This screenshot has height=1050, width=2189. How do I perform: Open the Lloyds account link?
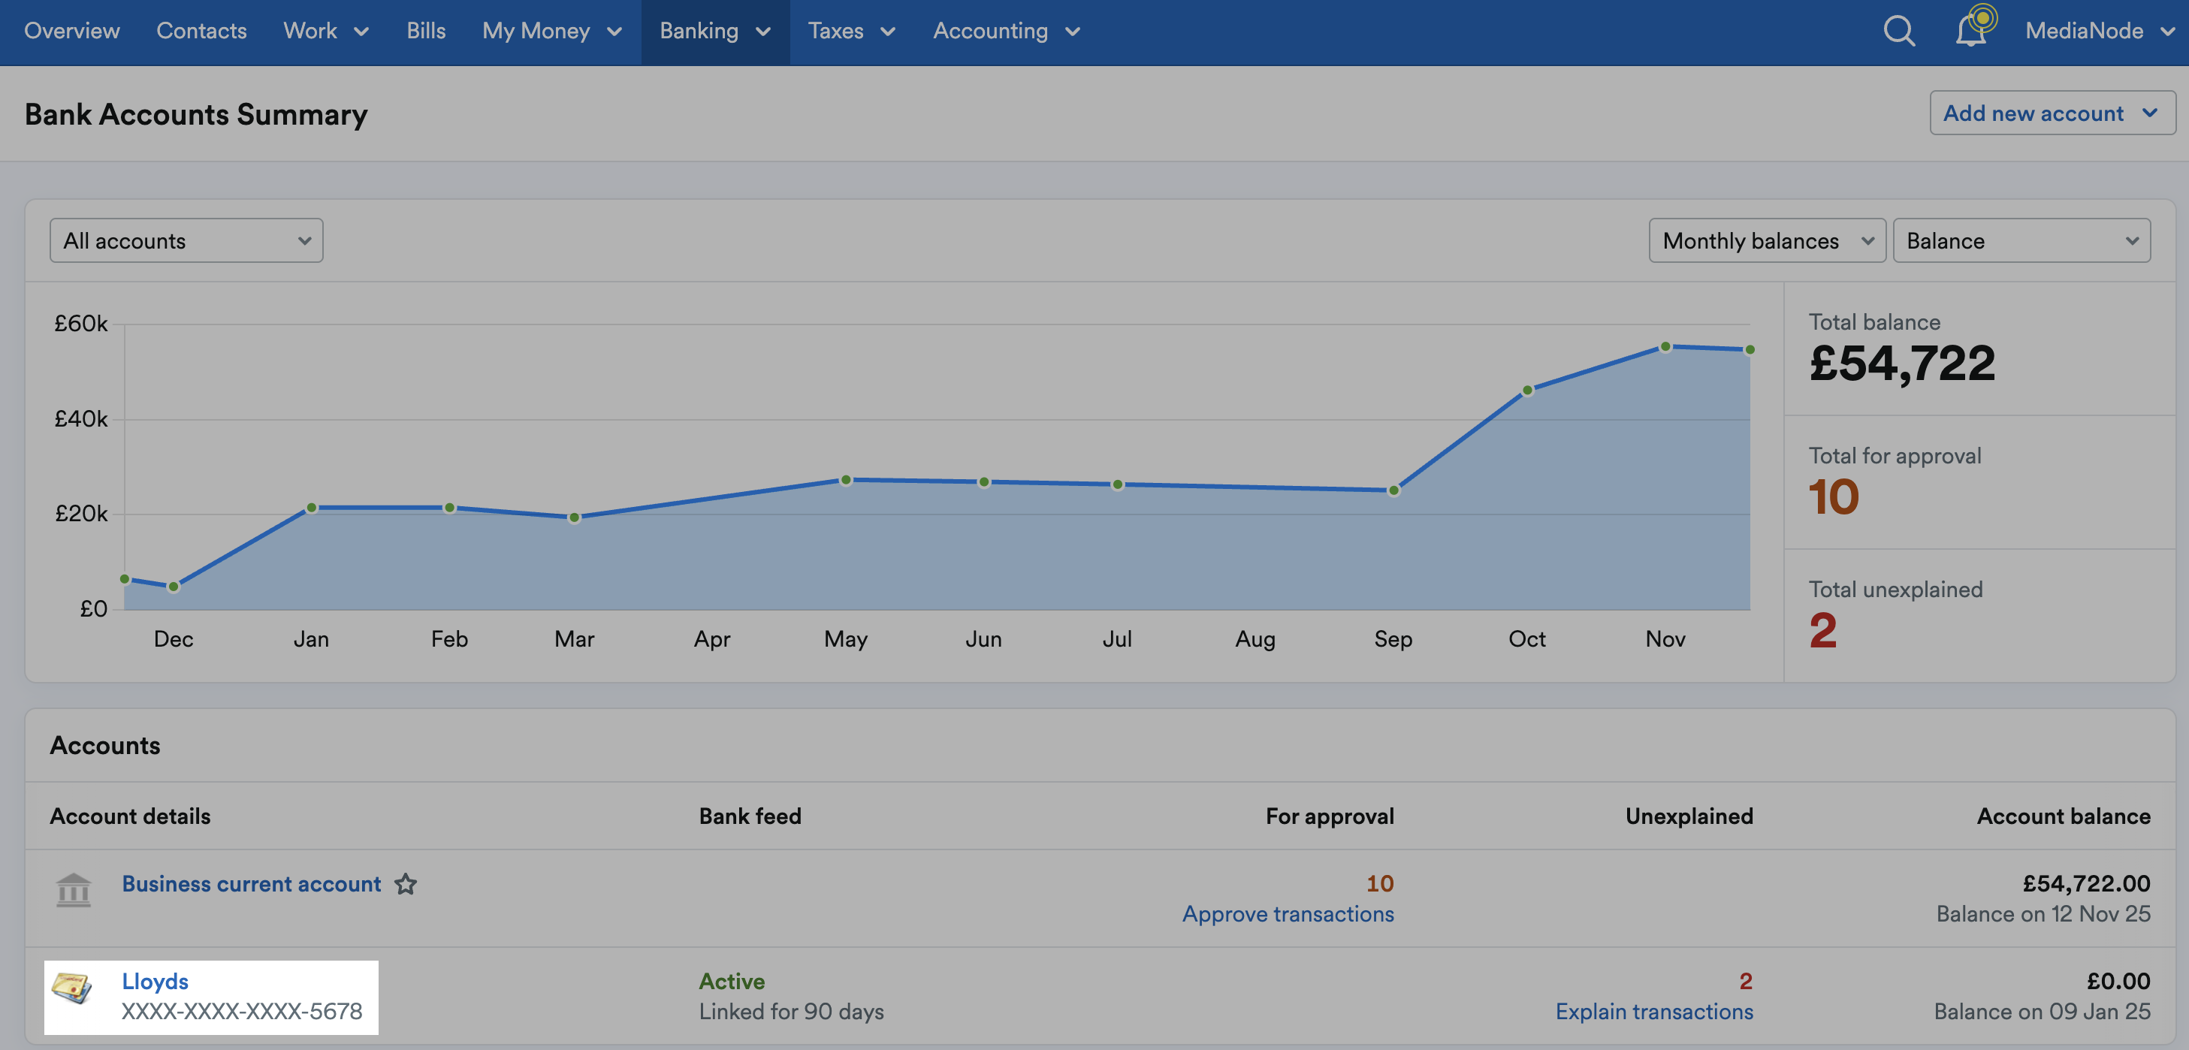tap(155, 981)
